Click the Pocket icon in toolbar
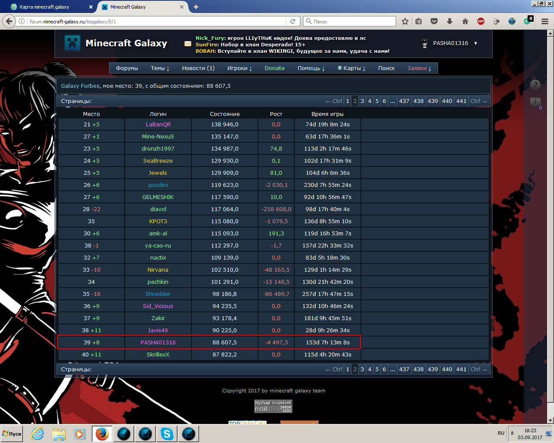This screenshot has height=443, width=554. [434, 21]
